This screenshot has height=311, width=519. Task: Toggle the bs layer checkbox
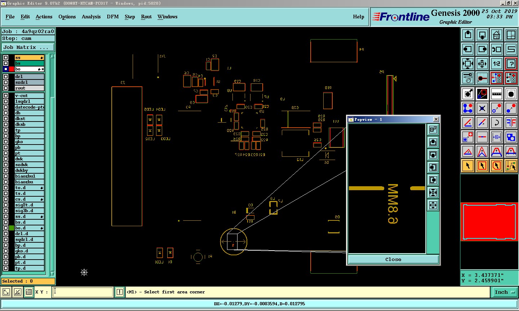[6, 63]
